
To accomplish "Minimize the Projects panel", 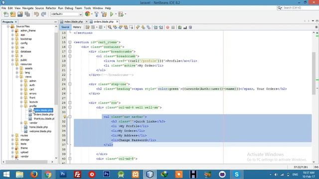I will click(55, 22).
